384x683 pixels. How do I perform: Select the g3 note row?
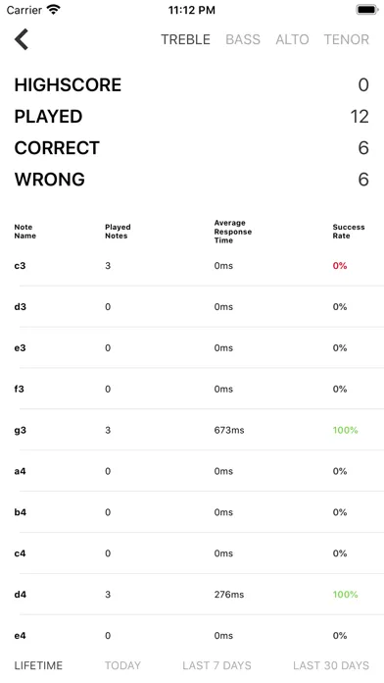coord(192,431)
